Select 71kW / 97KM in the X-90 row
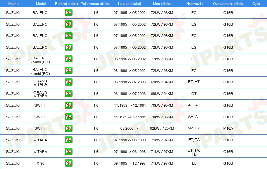This screenshot has width=267, height=169. click(162, 163)
